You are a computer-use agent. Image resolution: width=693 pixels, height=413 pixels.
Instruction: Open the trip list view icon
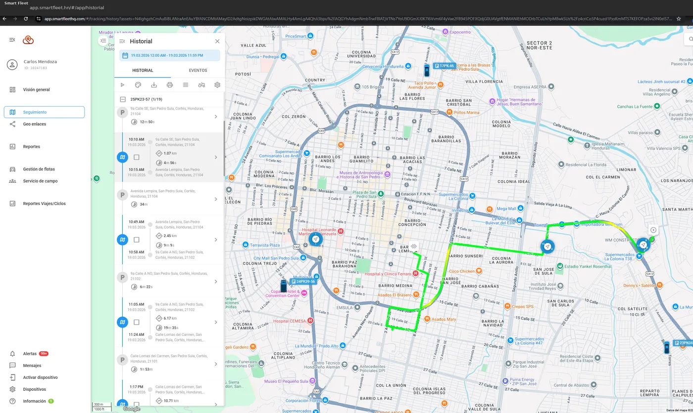(x=185, y=84)
